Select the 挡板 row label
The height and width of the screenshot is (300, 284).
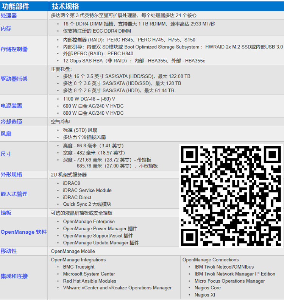(x=6, y=213)
